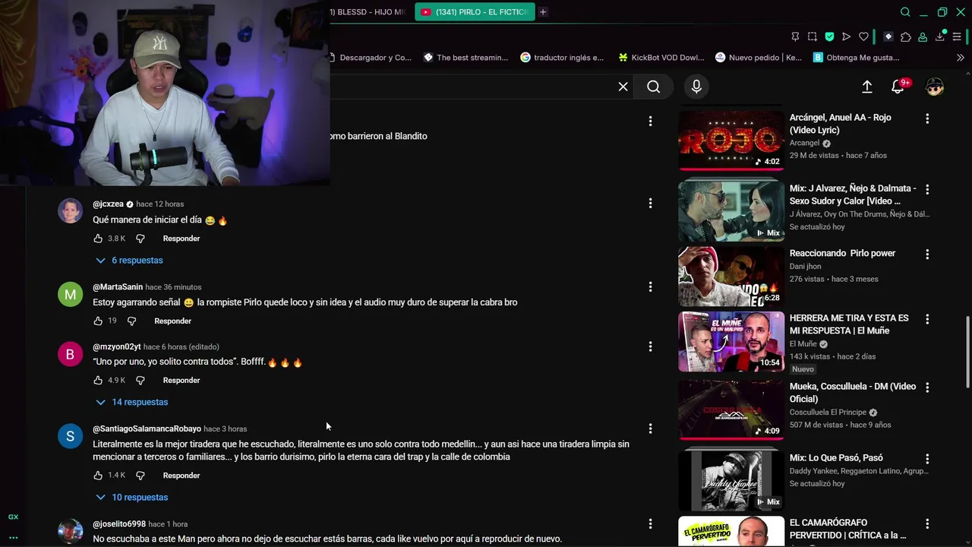Viewport: 972px width, 547px height.
Task: Open options menu for @mzyon02yt comment
Action: [x=650, y=346]
